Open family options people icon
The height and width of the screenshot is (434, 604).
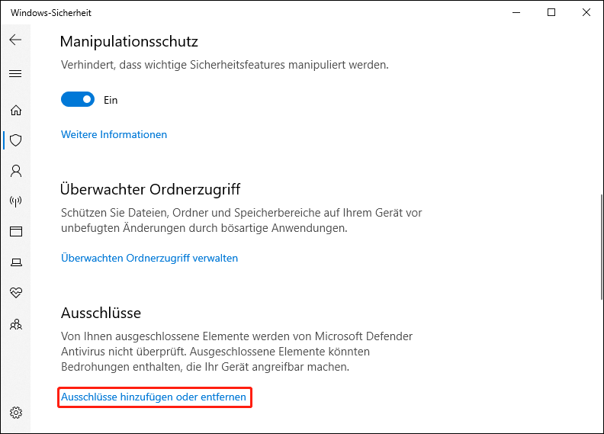(x=15, y=324)
